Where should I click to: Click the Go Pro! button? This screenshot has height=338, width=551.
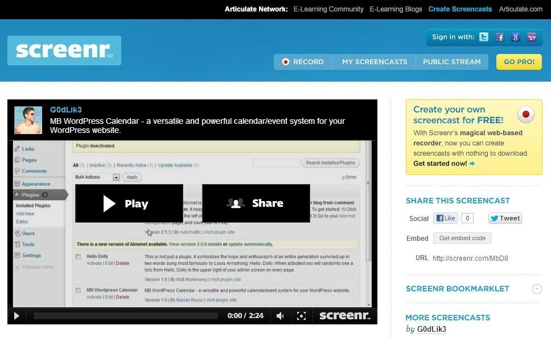tap(519, 62)
